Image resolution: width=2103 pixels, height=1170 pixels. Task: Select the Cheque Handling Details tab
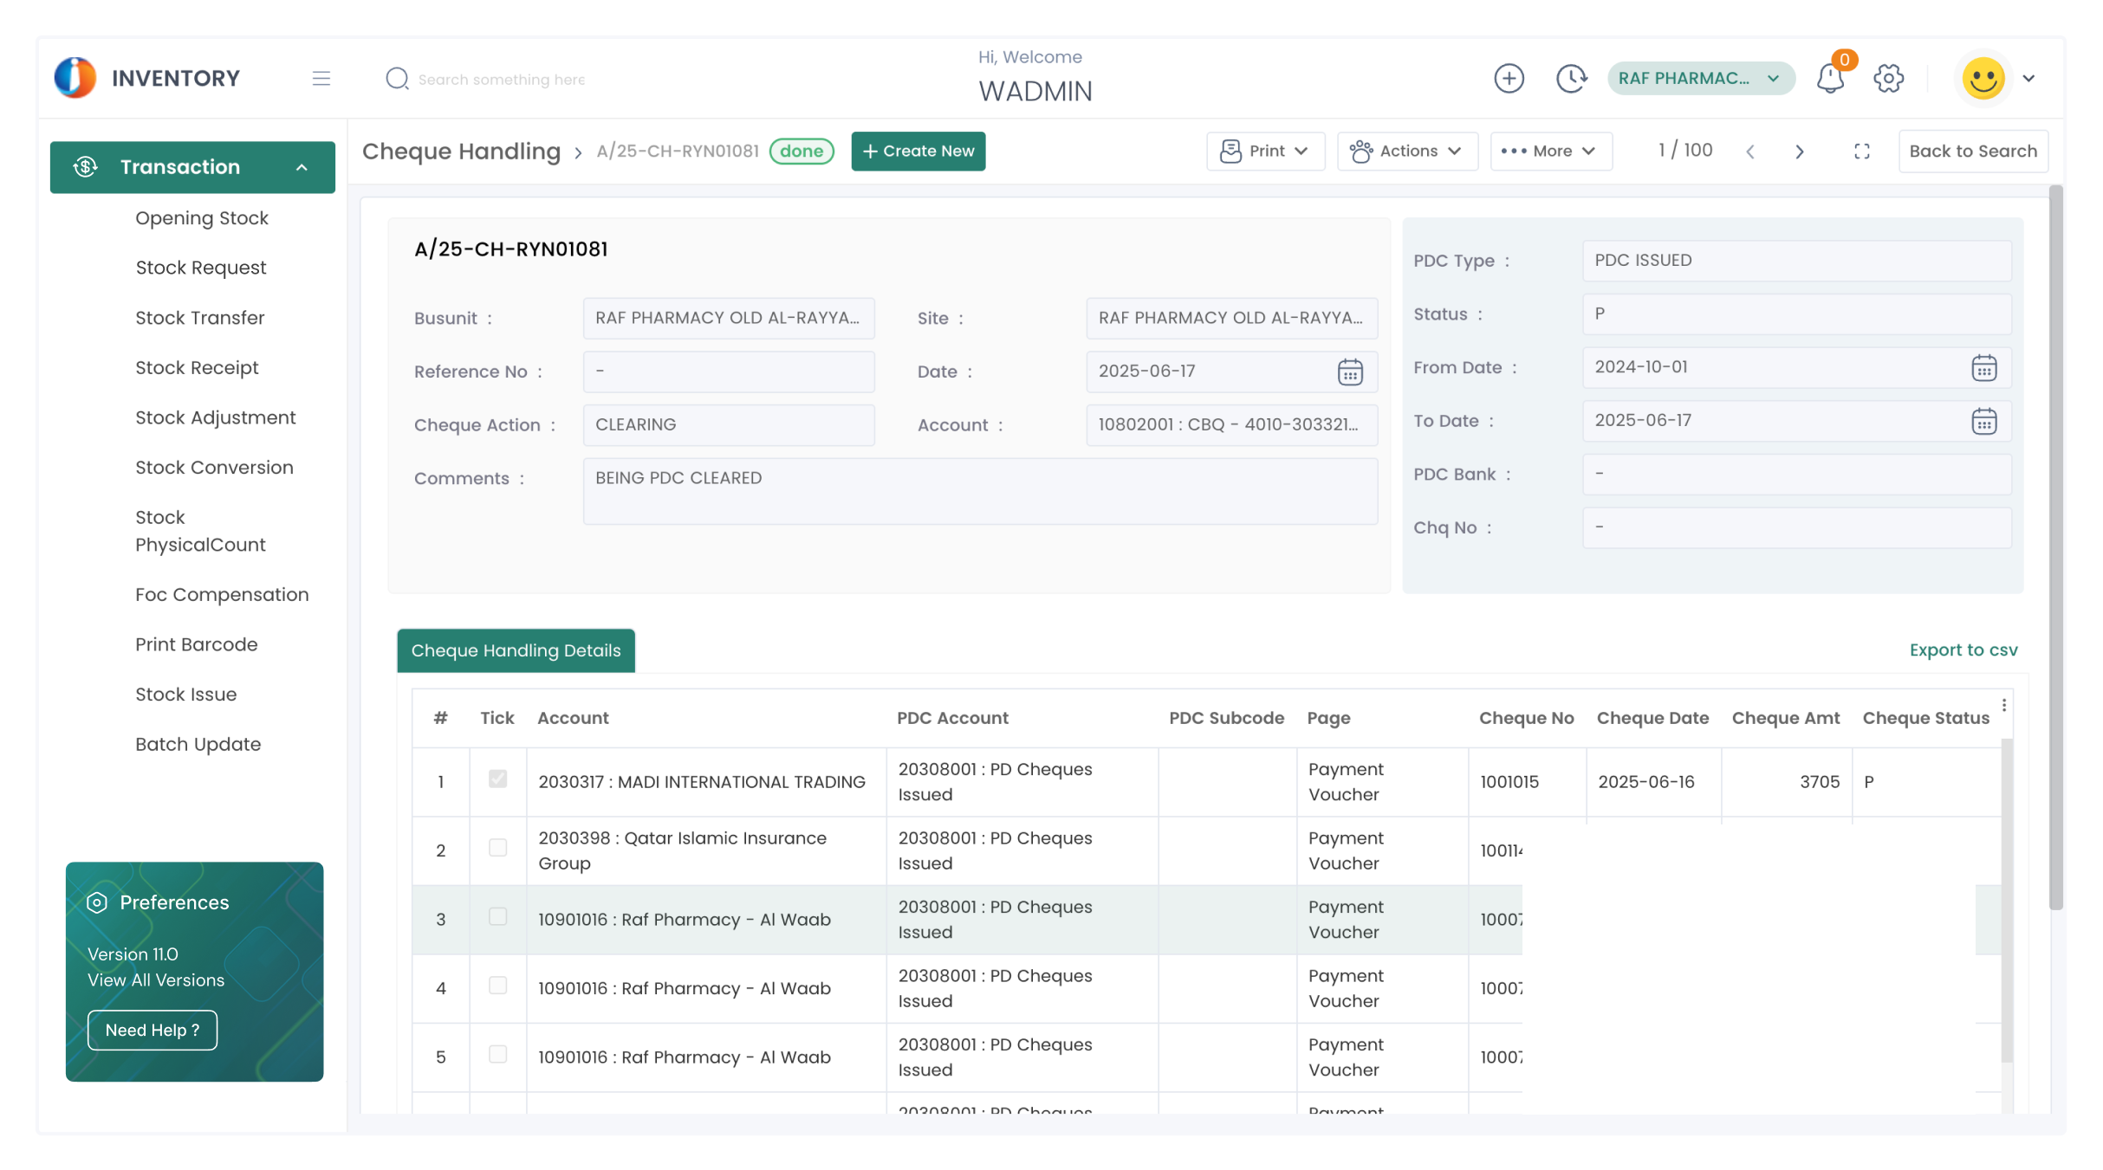(x=516, y=650)
